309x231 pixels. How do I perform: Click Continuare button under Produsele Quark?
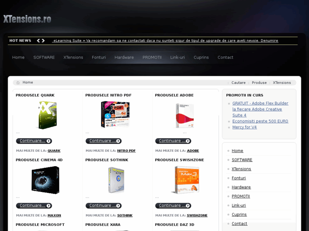coord(34,141)
